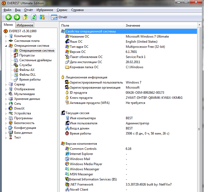Click the Тест hourglass icon

[11, 137]
